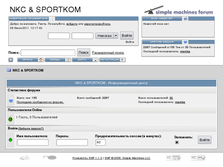Focus the Поиск search text field

coord(48,53)
